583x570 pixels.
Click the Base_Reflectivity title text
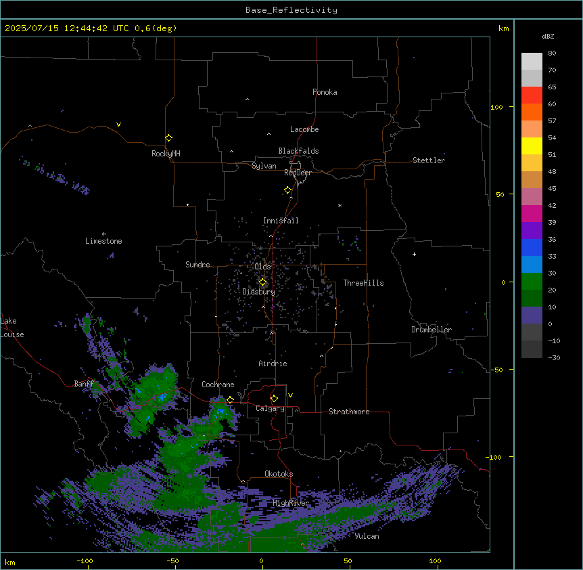click(291, 10)
